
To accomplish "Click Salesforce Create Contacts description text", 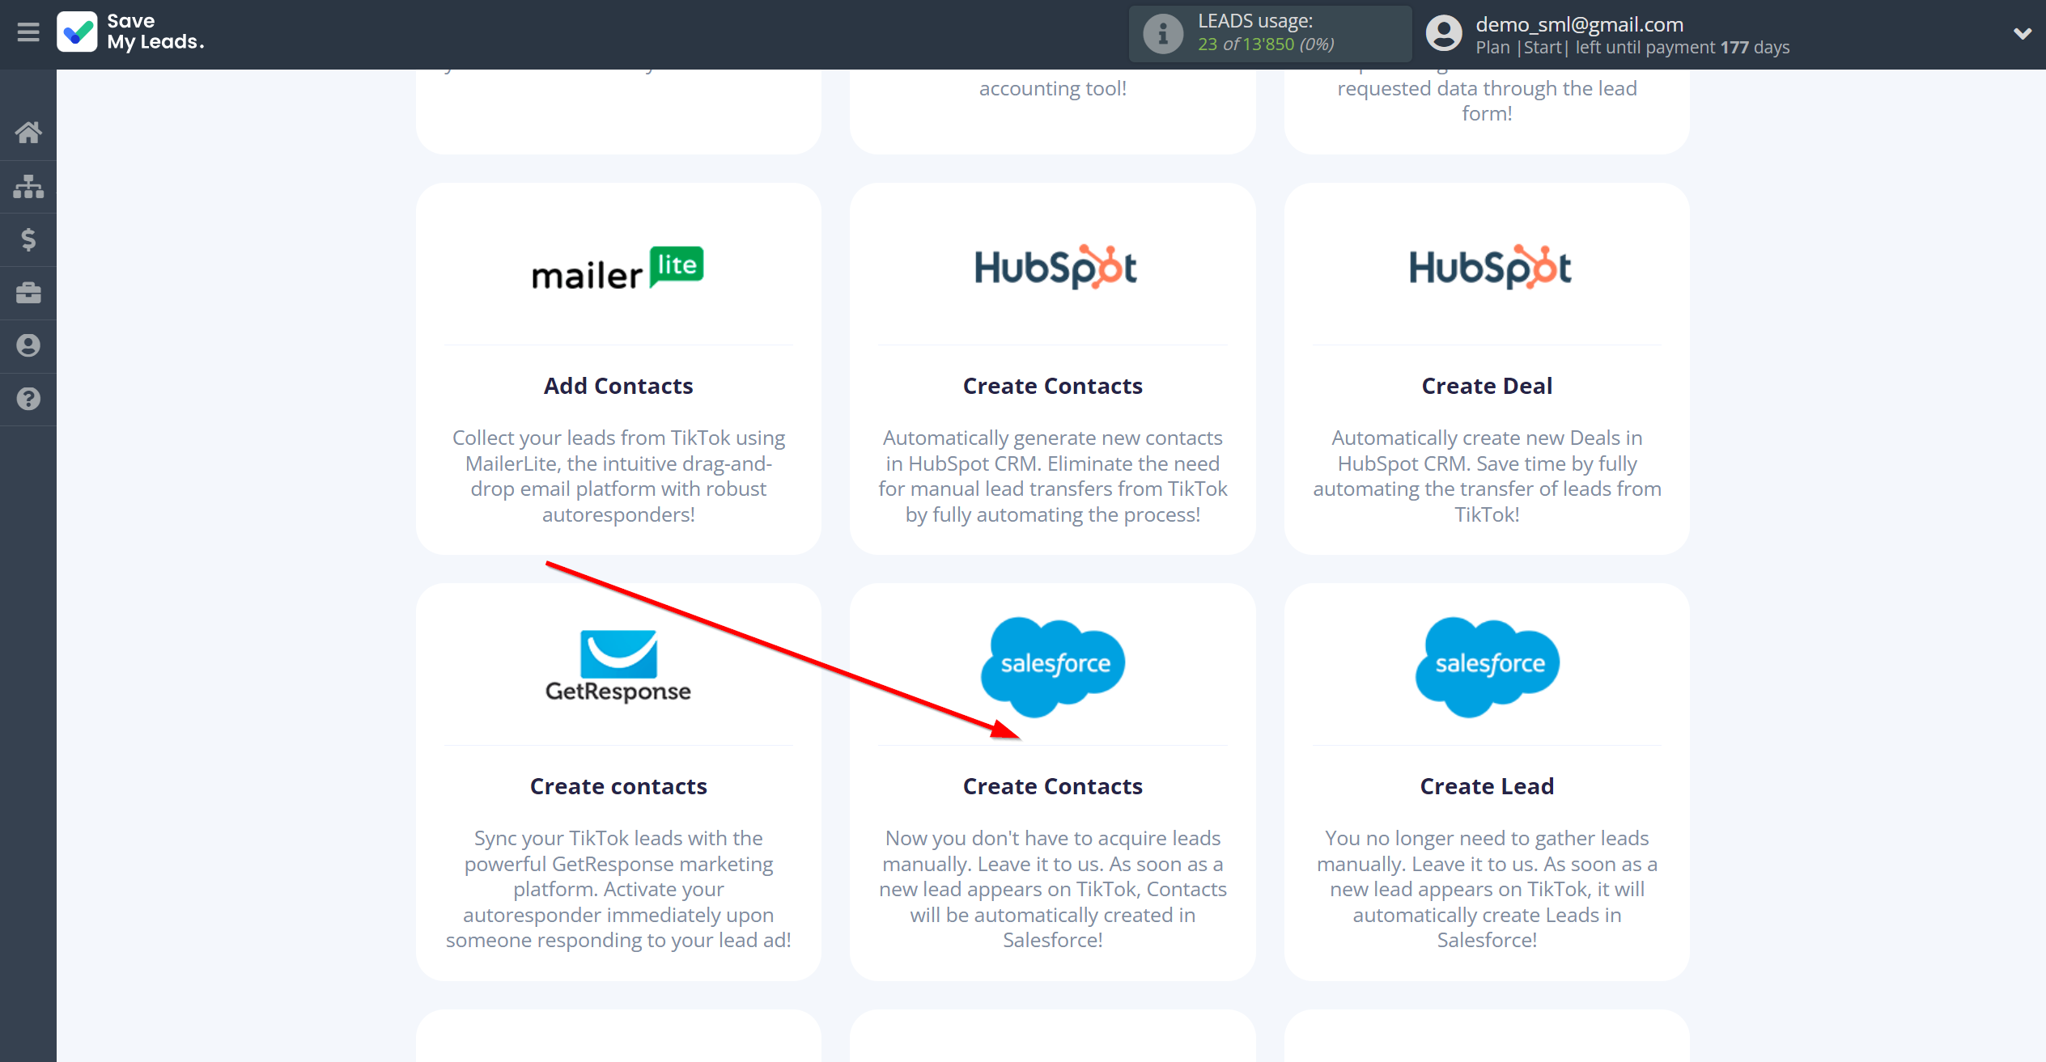I will pos(1052,889).
